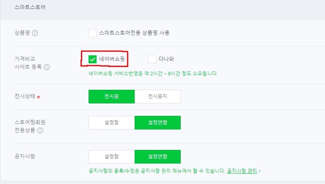Image resolution: width=325 pixels, height=184 pixels.
Task: Click the green 네이버쇼핑 서비스반영 notice text
Action: pos(153,74)
